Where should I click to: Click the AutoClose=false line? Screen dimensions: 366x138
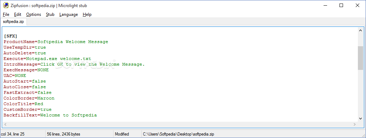24,87
